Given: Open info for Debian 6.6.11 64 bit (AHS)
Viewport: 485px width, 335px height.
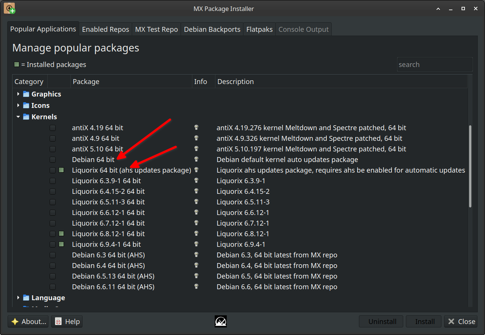Looking at the screenshot, I should coord(196,286).
